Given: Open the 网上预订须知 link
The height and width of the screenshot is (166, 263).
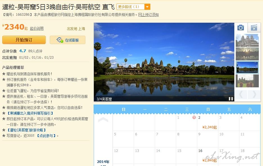Looking at the screenshot, I should (148, 15).
